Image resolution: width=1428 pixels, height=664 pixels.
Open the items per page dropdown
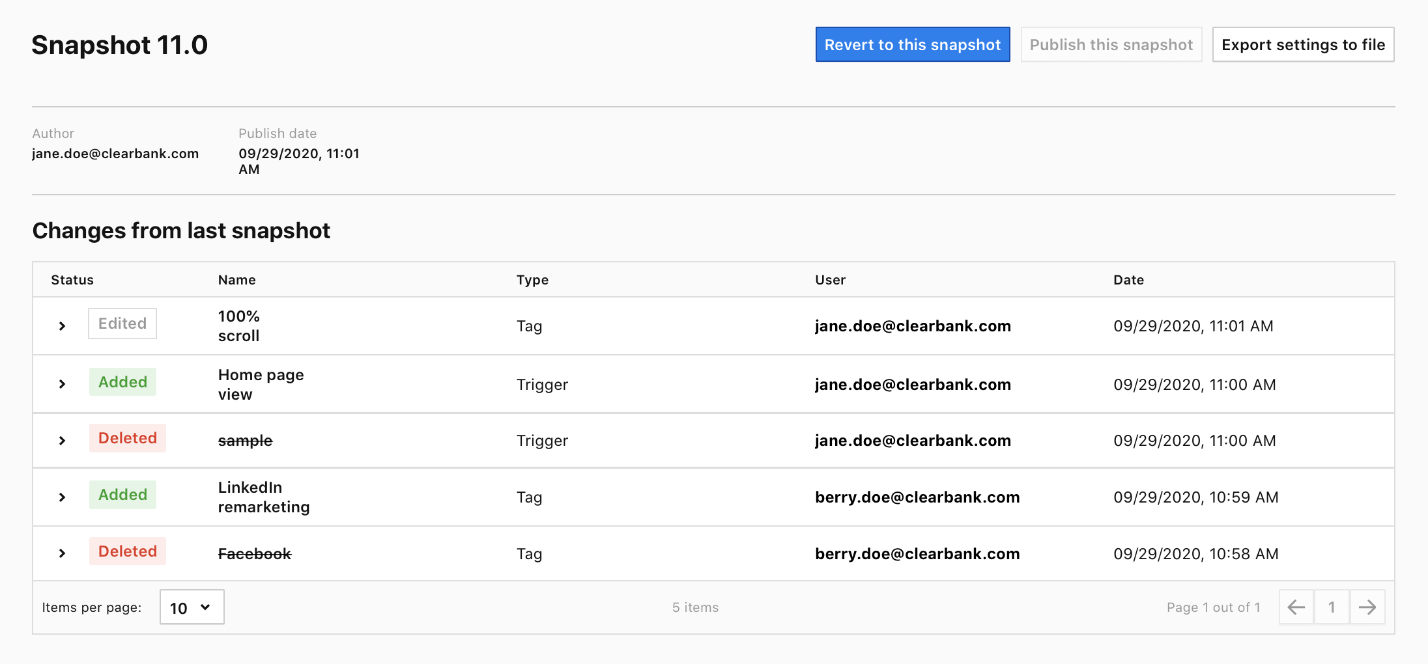point(192,607)
